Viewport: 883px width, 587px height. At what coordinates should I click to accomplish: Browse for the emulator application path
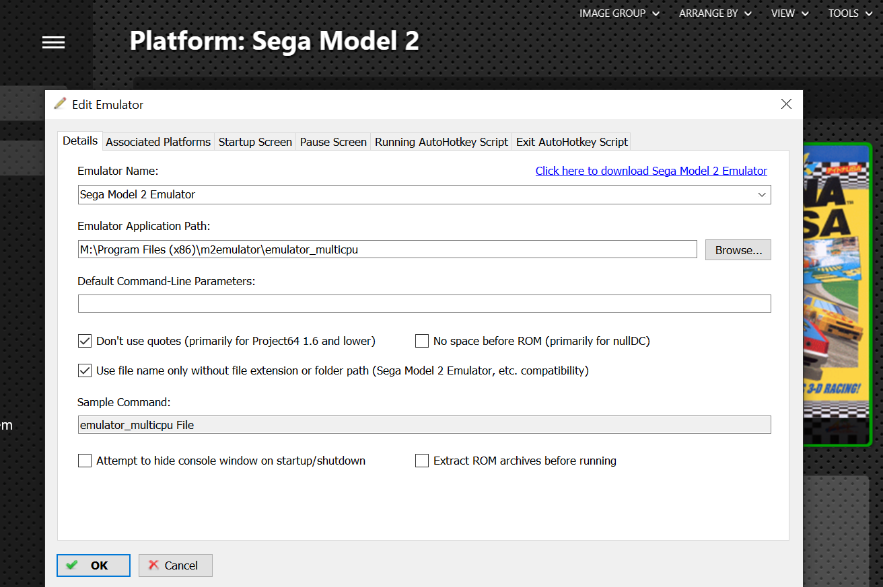738,250
